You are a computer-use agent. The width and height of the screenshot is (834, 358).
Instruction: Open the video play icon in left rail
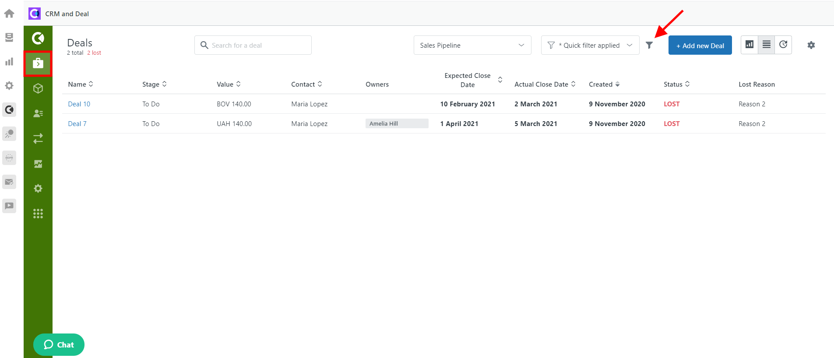9,206
